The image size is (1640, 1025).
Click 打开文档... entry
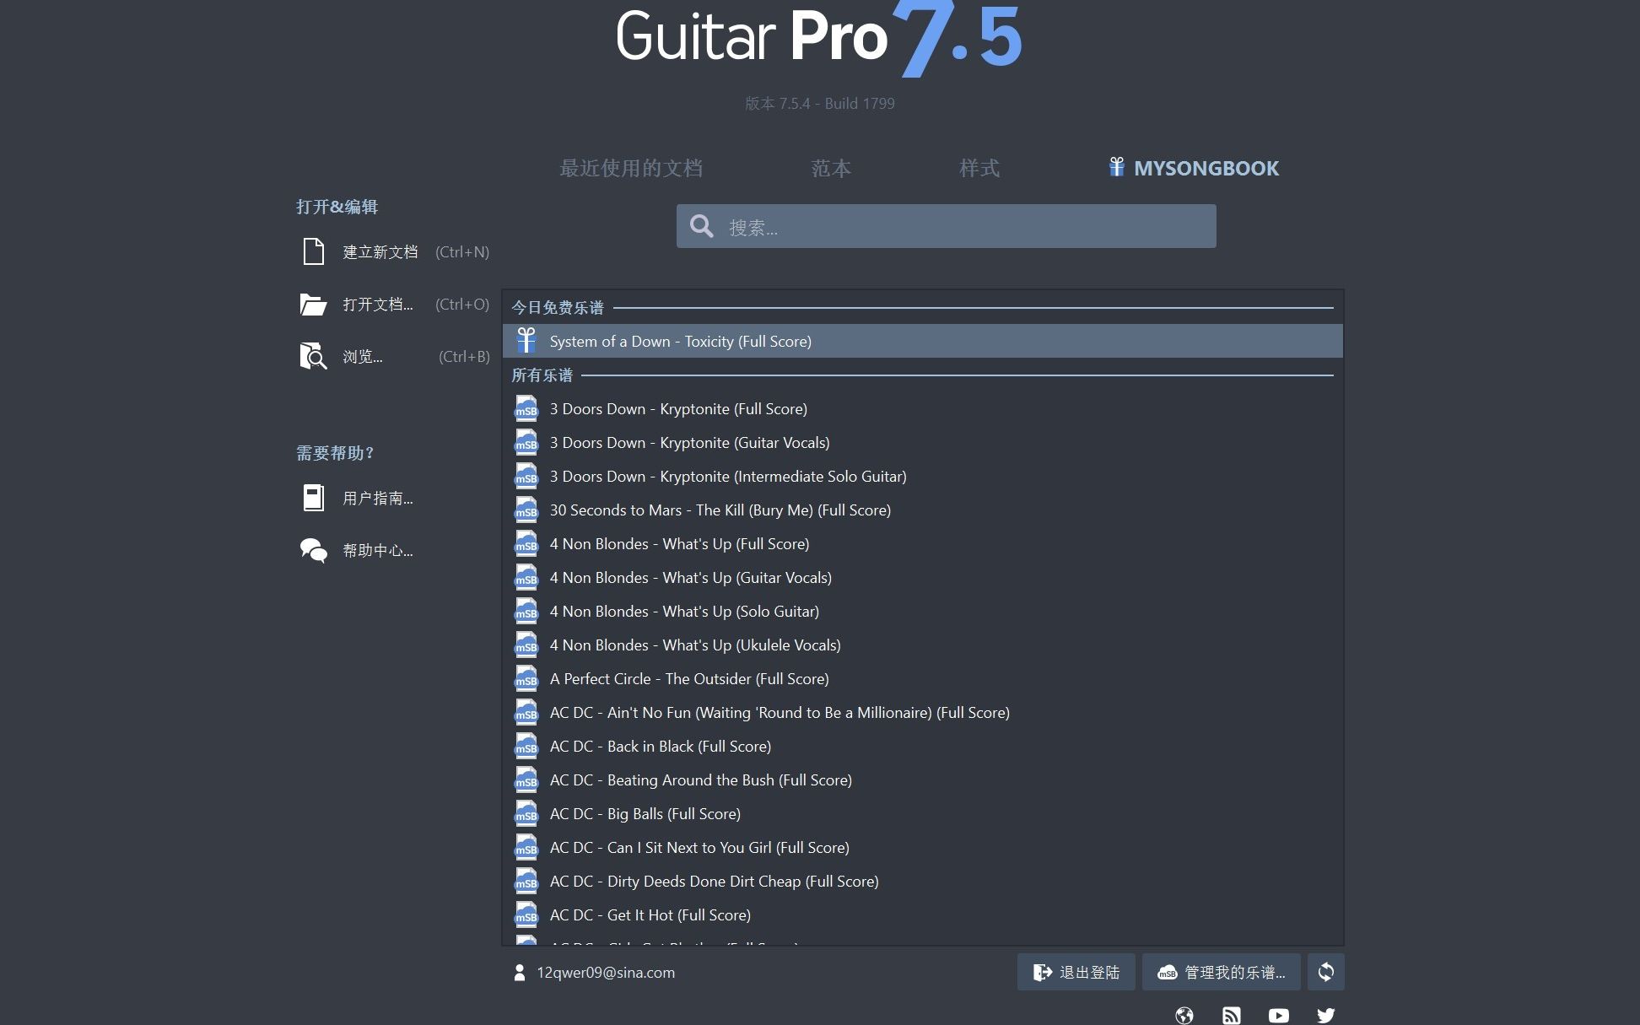(x=395, y=305)
